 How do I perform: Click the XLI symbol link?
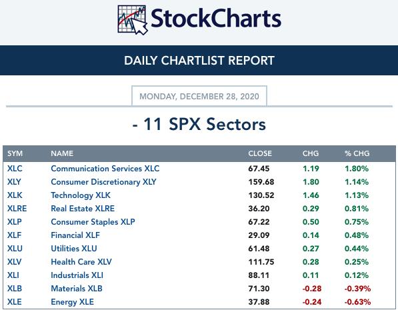13,275
